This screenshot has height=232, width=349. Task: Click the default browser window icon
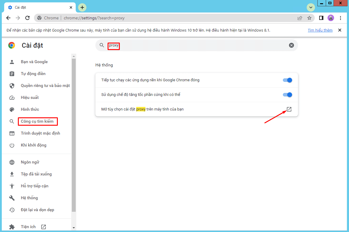click(x=12, y=133)
